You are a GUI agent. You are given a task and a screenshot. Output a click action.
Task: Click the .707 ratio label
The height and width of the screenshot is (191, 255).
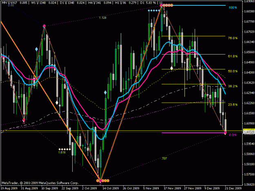(x=164, y=158)
